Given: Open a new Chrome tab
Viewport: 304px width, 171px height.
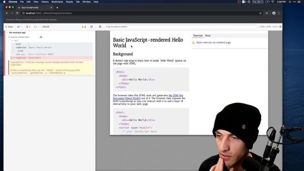Looking at the screenshot, I should [x=57, y=8].
